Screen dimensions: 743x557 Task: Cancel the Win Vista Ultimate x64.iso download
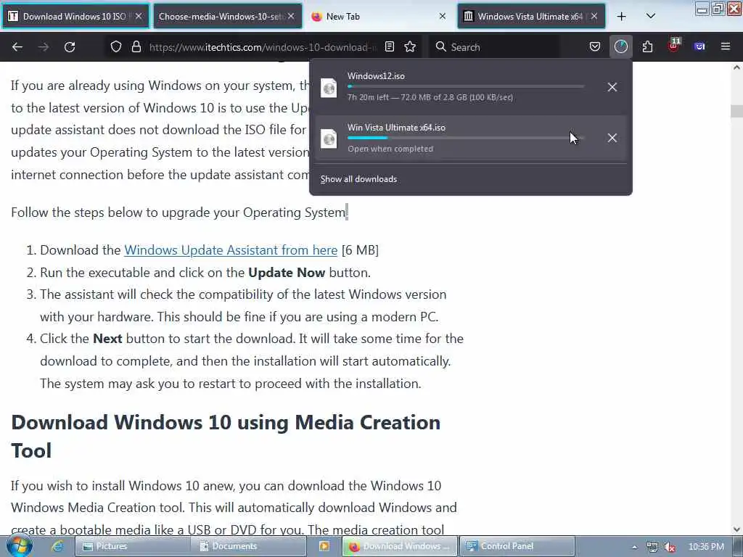612,138
